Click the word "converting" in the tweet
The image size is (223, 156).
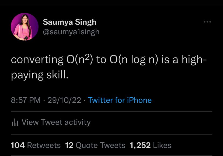pyautogui.click(x=37, y=60)
